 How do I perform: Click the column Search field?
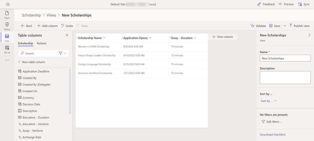coord(37,53)
